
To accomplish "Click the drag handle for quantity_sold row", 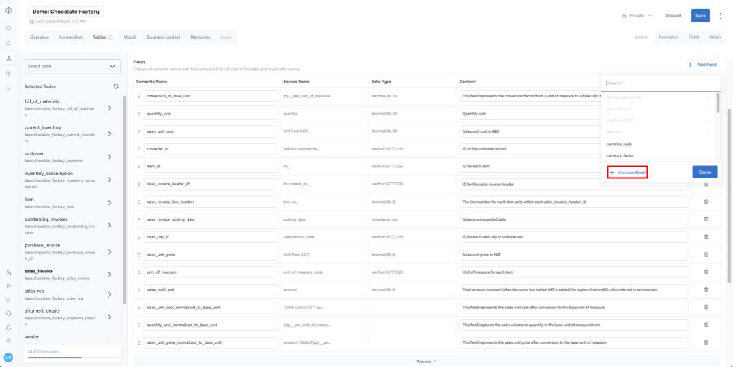I will (x=139, y=114).
